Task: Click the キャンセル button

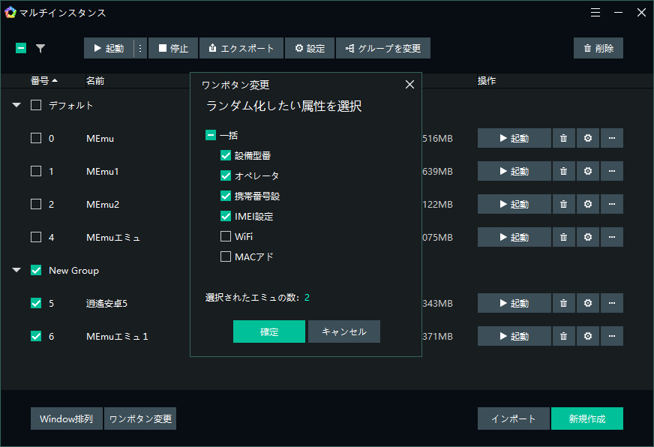Action: pyautogui.click(x=343, y=331)
